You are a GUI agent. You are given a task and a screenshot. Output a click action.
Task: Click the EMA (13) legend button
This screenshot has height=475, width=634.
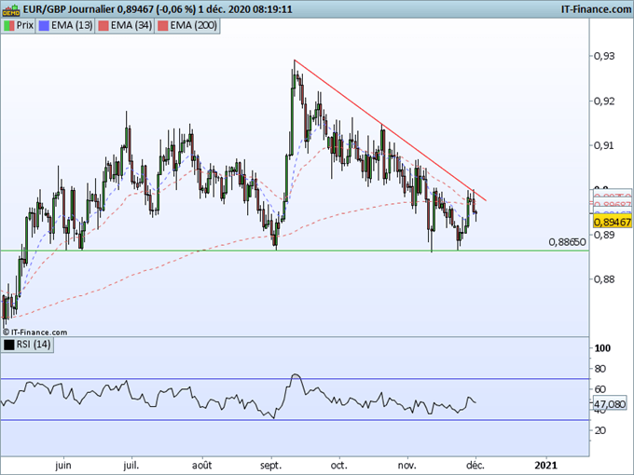click(65, 25)
